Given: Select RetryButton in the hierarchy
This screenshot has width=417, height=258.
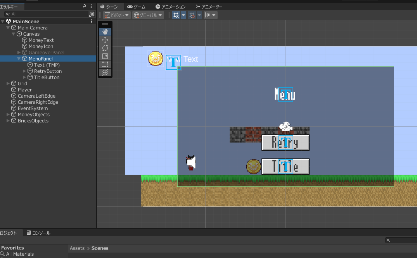Looking at the screenshot, I should 48,71.
